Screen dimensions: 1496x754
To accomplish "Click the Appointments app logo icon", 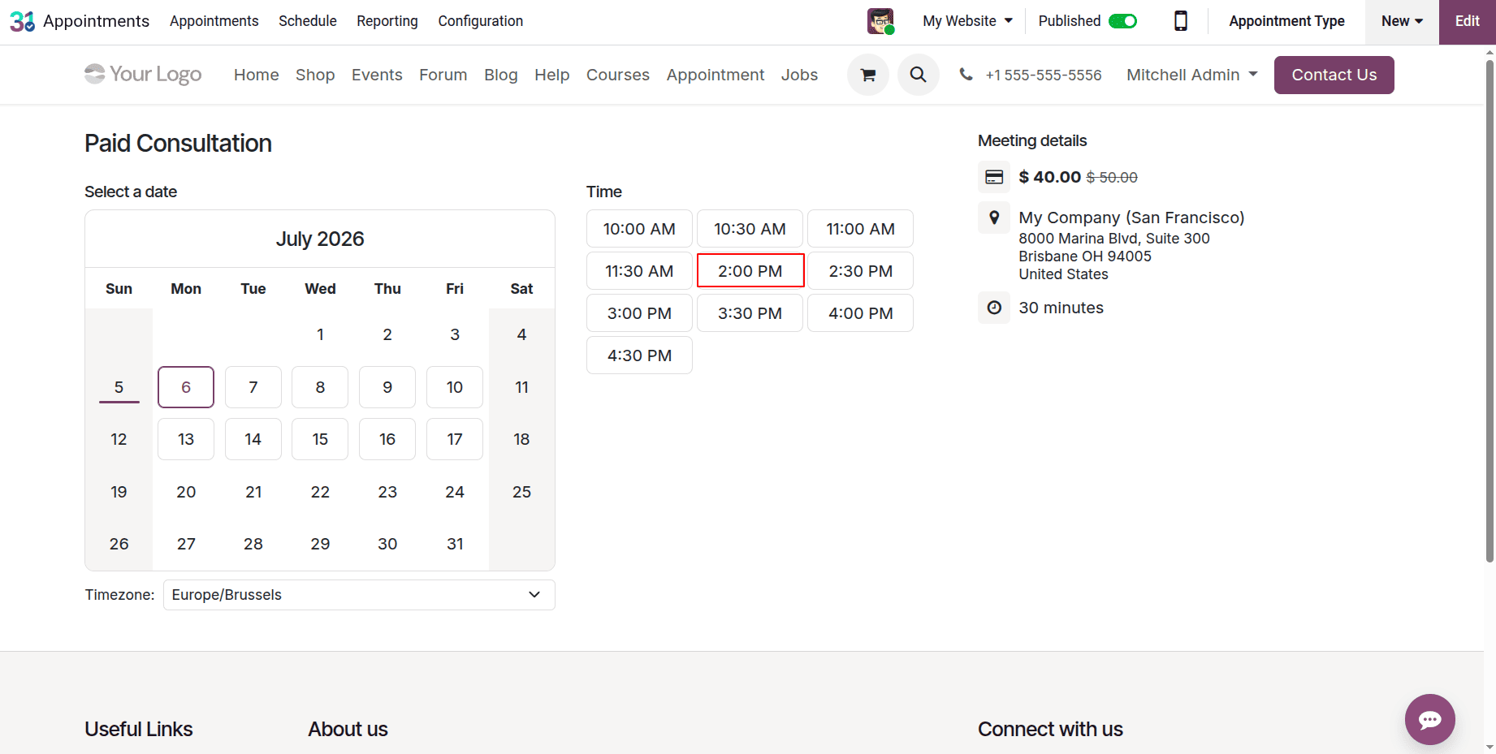I will [22, 21].
